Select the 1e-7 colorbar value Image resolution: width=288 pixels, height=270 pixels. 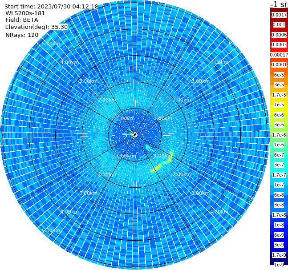click(x=279, y=185)
